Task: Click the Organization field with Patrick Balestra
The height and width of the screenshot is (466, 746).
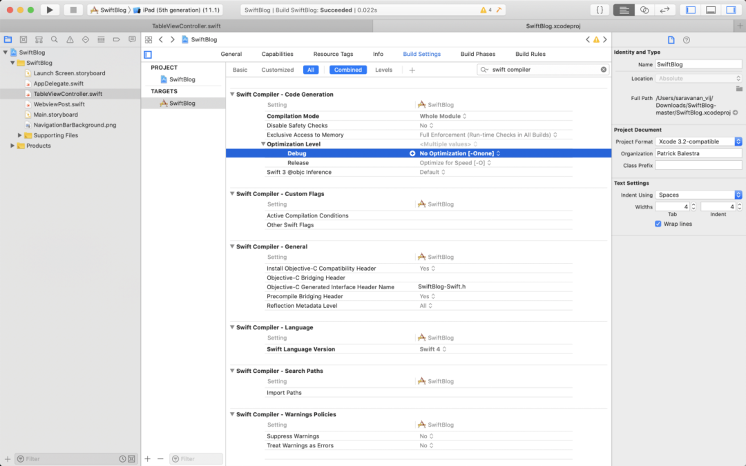Action: pyautogui.click(x=698, y=153)
